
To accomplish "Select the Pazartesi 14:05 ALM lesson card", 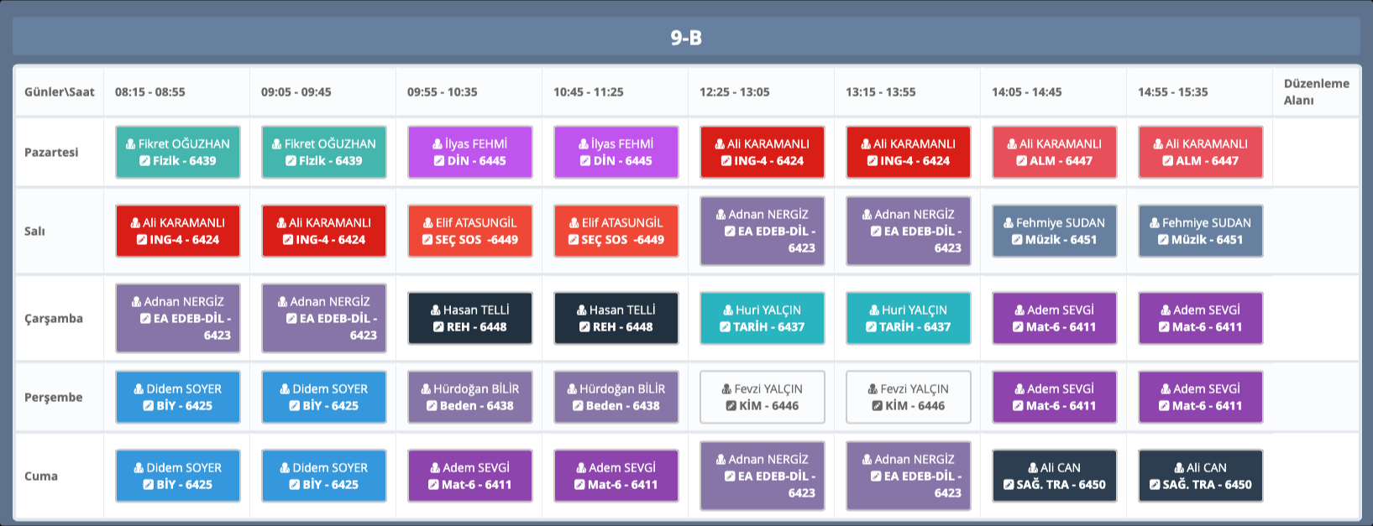I will coord(1054,153).
